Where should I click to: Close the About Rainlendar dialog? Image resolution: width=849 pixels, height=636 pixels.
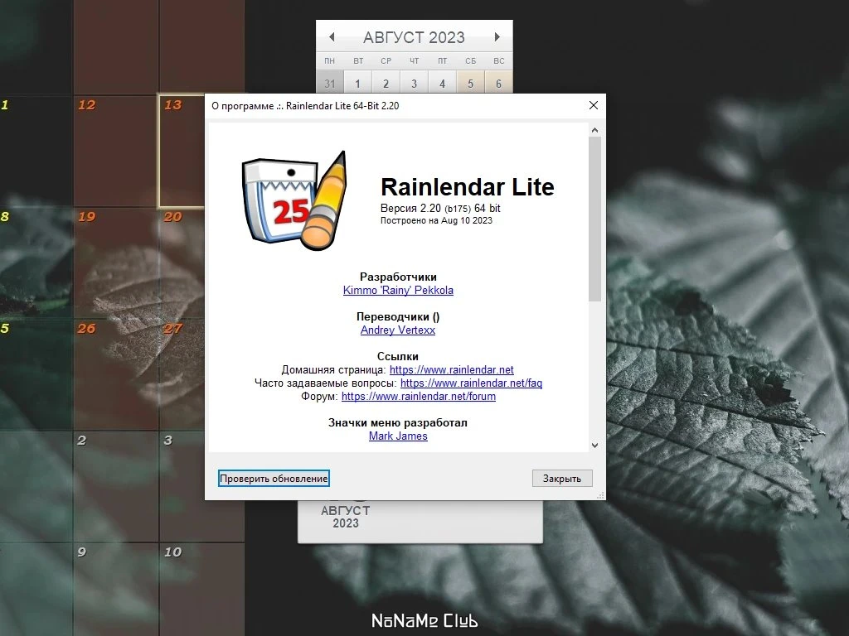(x=594, y=105)
